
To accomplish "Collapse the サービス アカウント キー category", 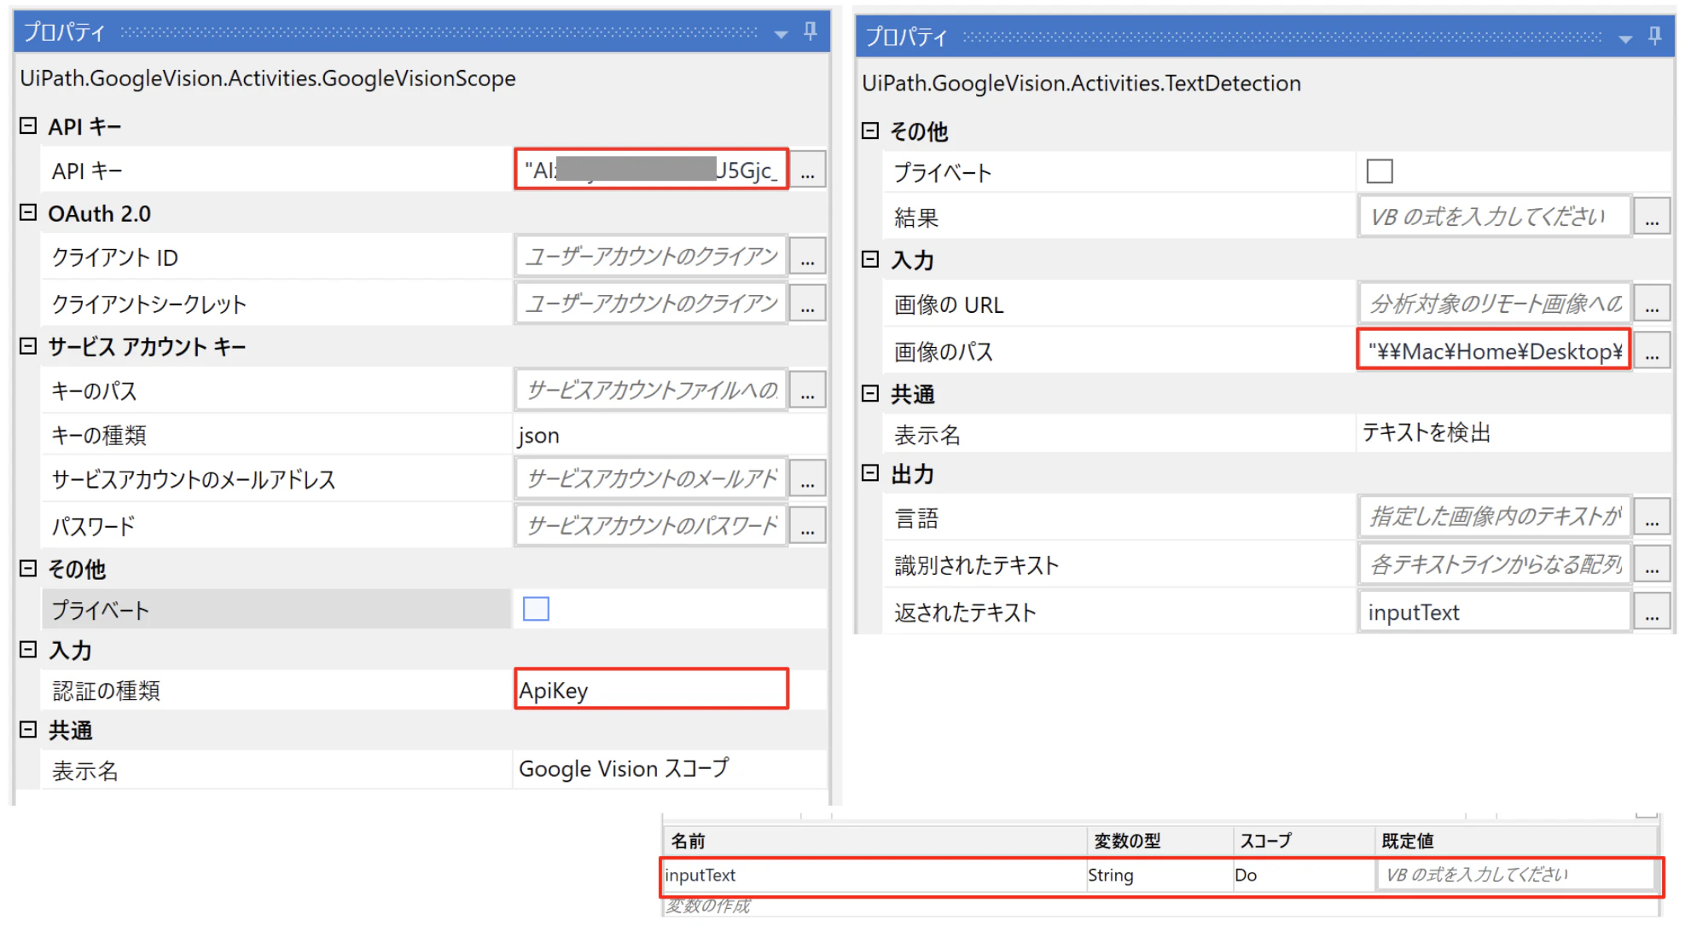I will (x=28, y=345).
